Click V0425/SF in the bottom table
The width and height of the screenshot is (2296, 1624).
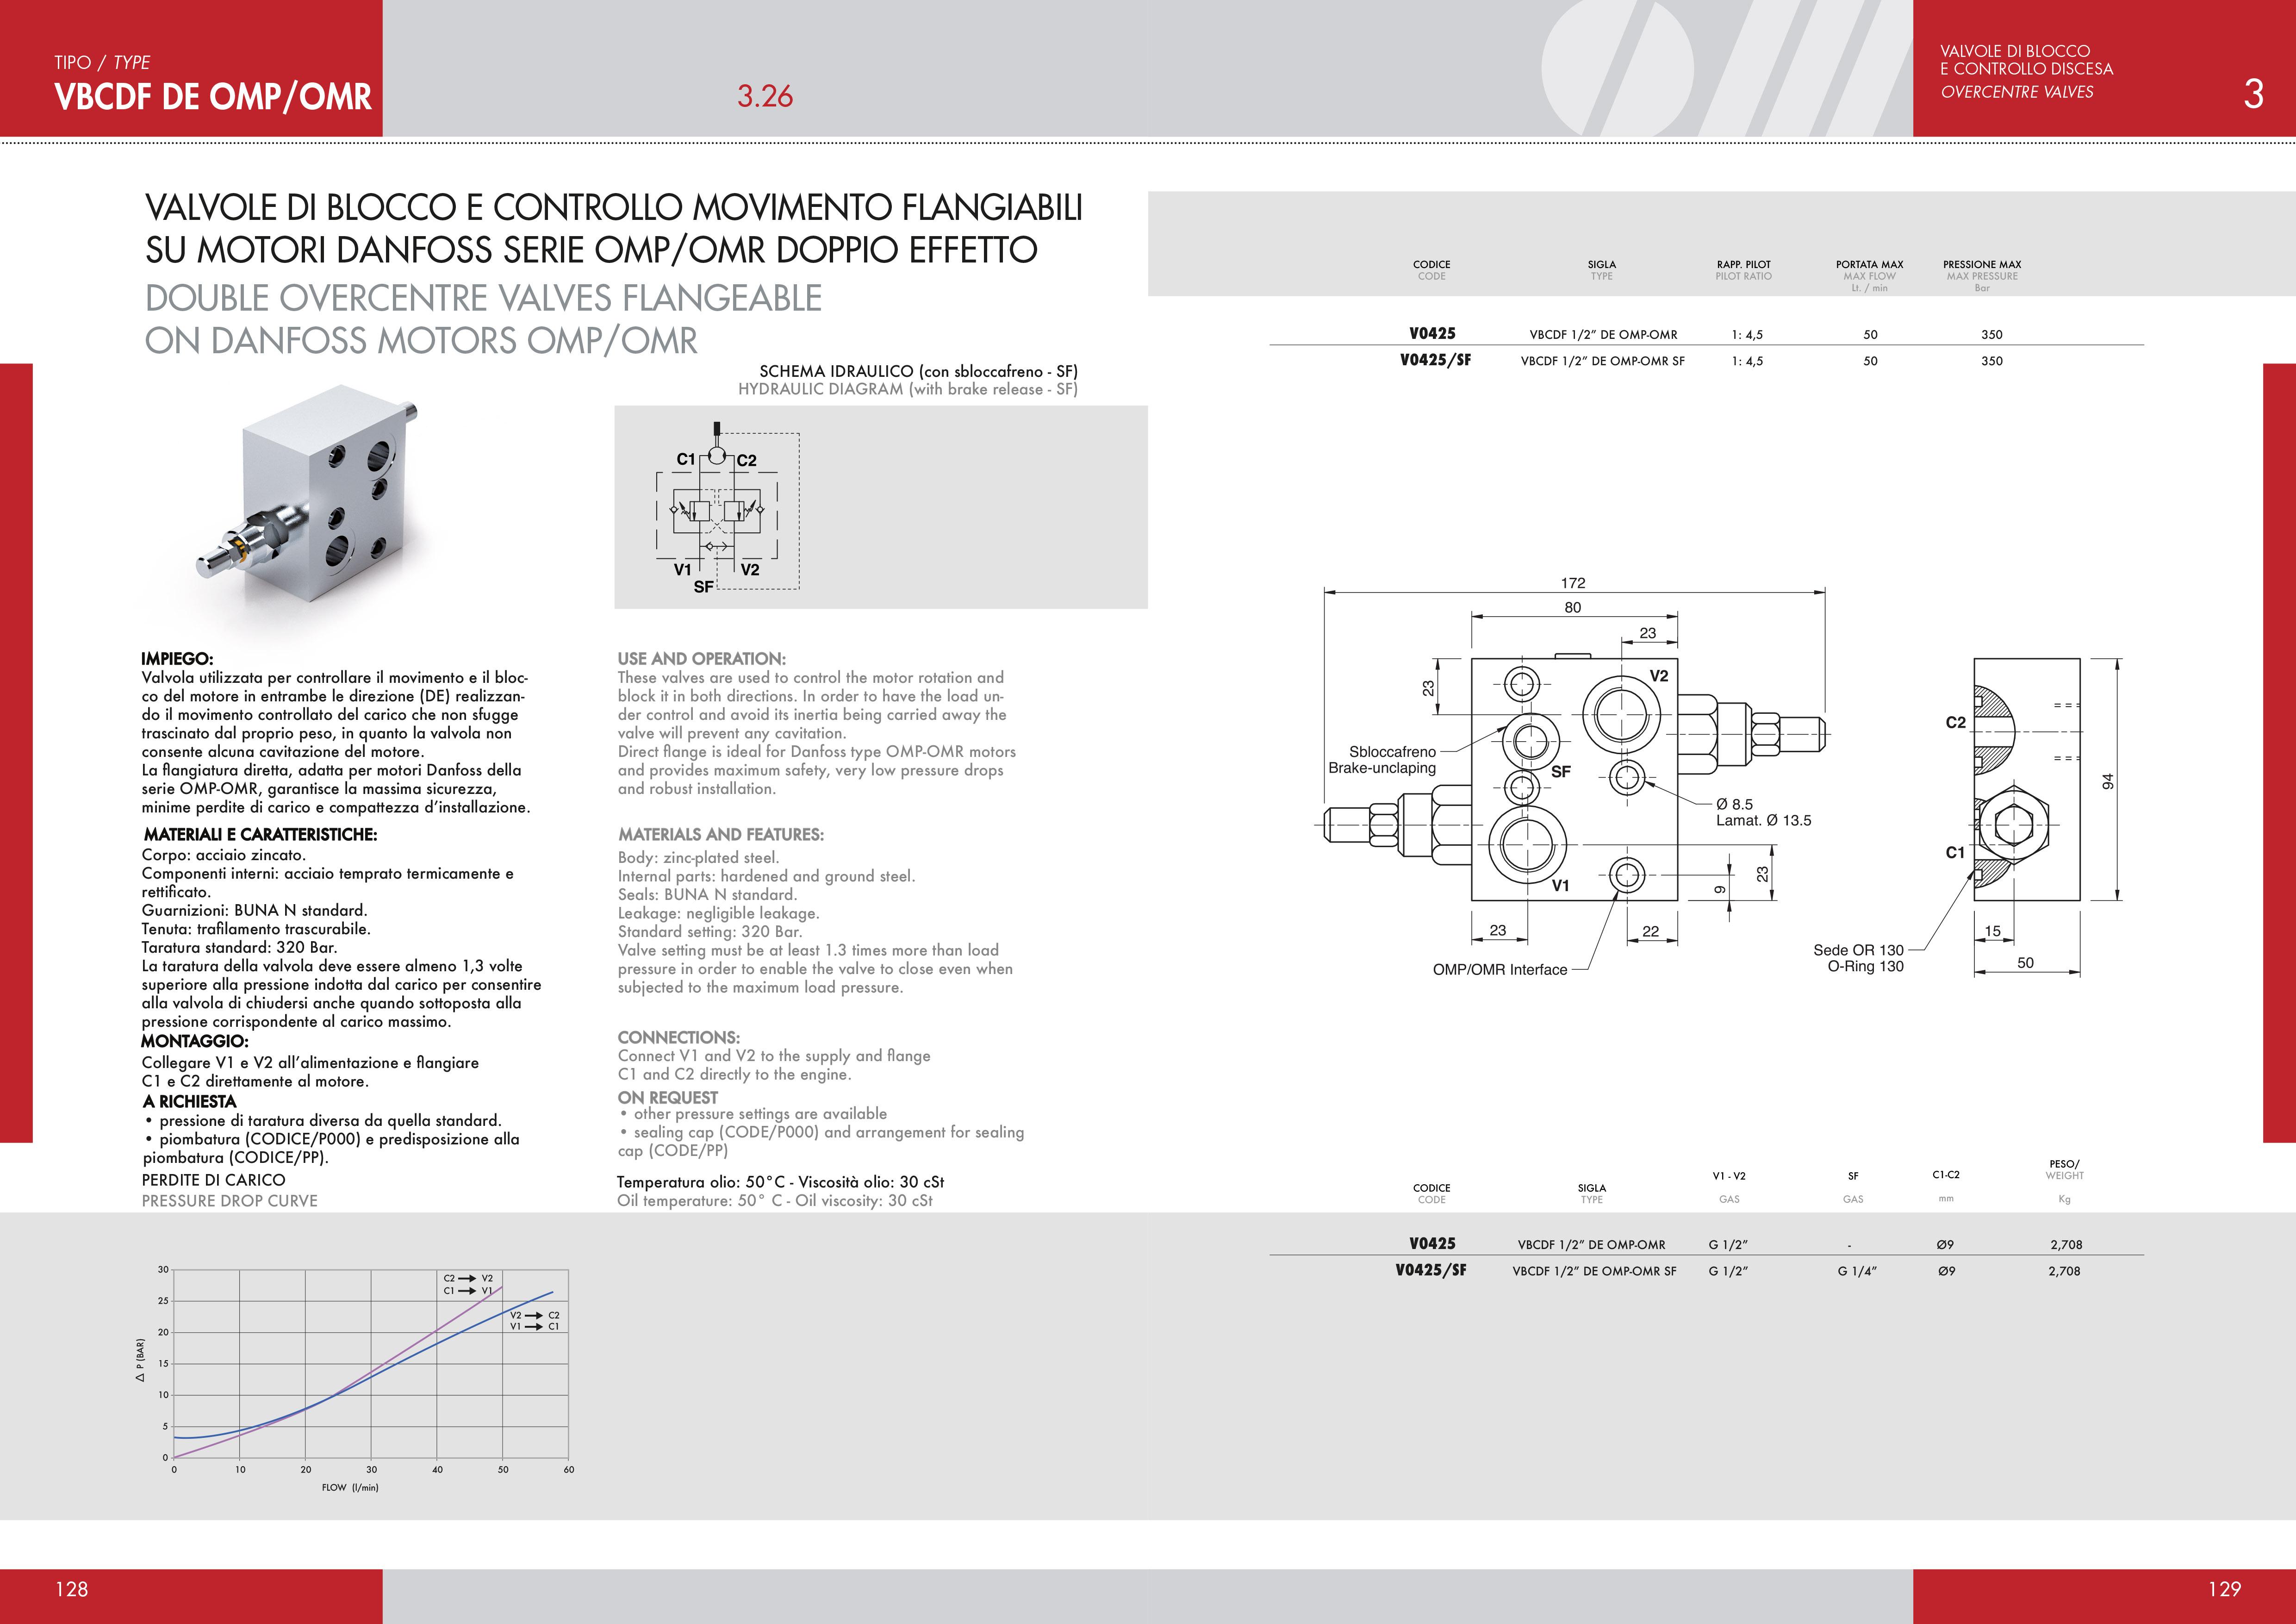pos(1431,1270)
